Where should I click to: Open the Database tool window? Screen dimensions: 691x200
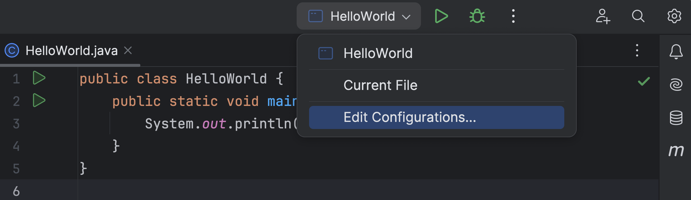pyautogui.click(x=676, y=118)
